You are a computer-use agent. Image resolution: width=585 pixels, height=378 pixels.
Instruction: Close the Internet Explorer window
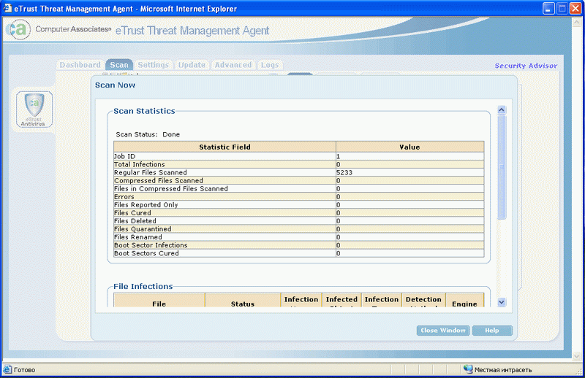(575, 9)
